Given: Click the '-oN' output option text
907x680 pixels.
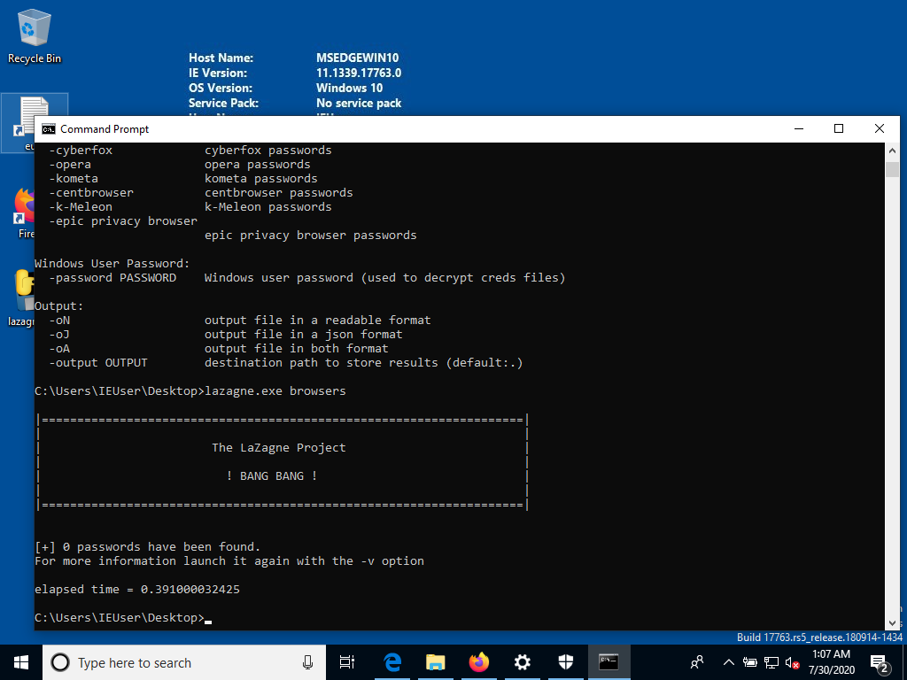Looking at the screenshot, I should (x=59, y=321).
